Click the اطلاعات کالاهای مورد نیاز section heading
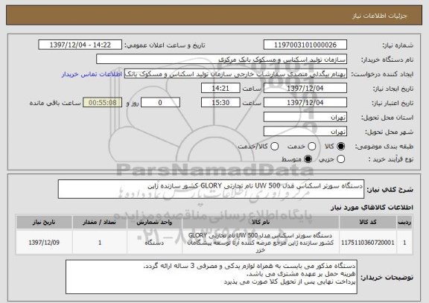 click(x=372, y=208)
